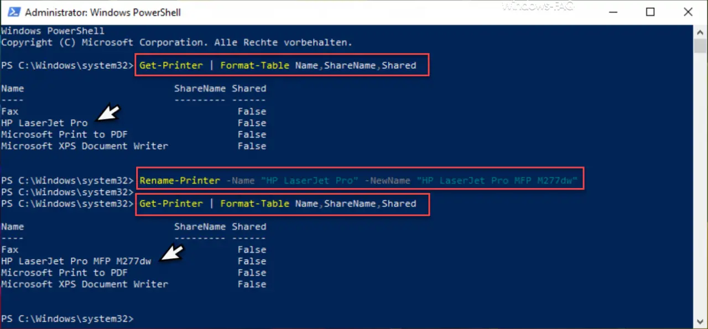Click 'HP LaserJet Pro' in first table

click(44, 123)
